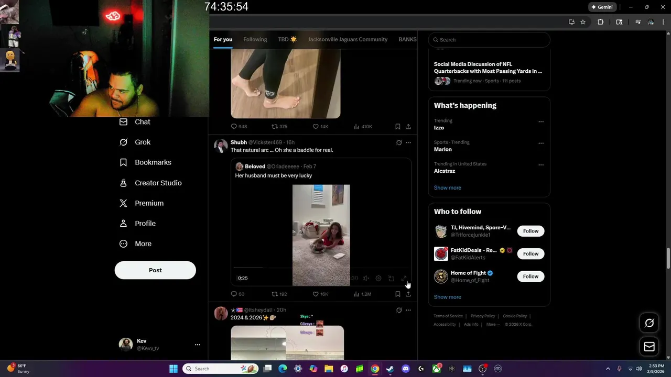
Task: Open the Windows Start menu
Action: [x=174, y=369]
